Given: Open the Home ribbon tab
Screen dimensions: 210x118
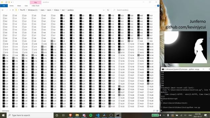Looking at the screenshot, I should coord(11,6).
